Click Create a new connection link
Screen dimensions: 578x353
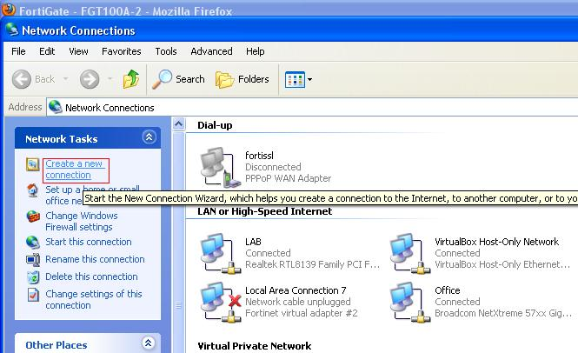[x=76, y=170]
